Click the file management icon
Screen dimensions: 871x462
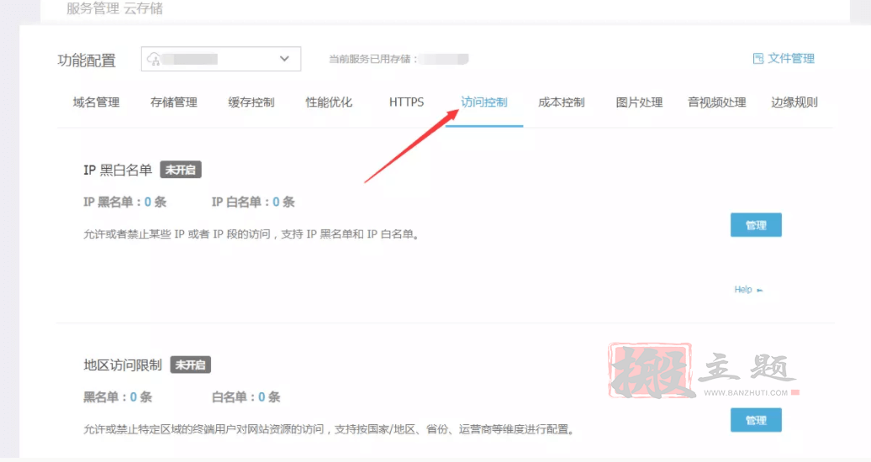pos(758,58)
